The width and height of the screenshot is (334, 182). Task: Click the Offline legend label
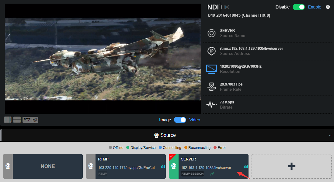(x=118, y=148)
